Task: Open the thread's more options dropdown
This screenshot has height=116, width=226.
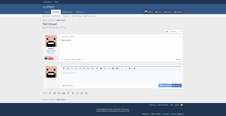Action: pos(180,31)
